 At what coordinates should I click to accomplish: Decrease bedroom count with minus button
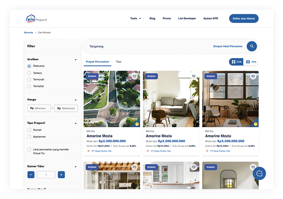pyautogui.click(x=31, y=175)
